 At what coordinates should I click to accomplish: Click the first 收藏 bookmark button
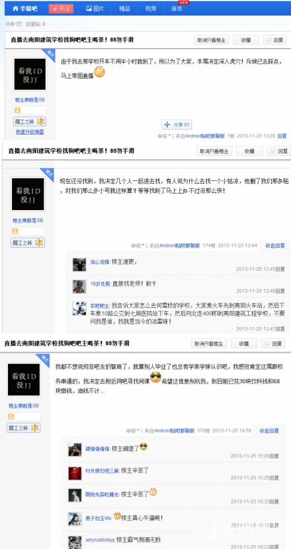pyautogui.click(x=246, y=40)
